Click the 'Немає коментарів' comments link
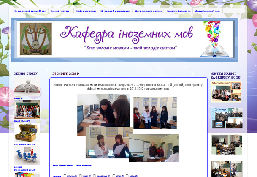 click(x=84, y=166)
